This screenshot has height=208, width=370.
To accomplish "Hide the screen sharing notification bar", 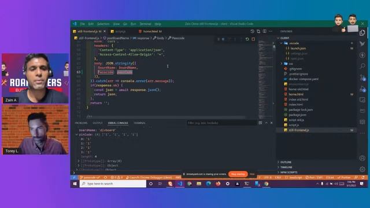I will click(252, 174).
